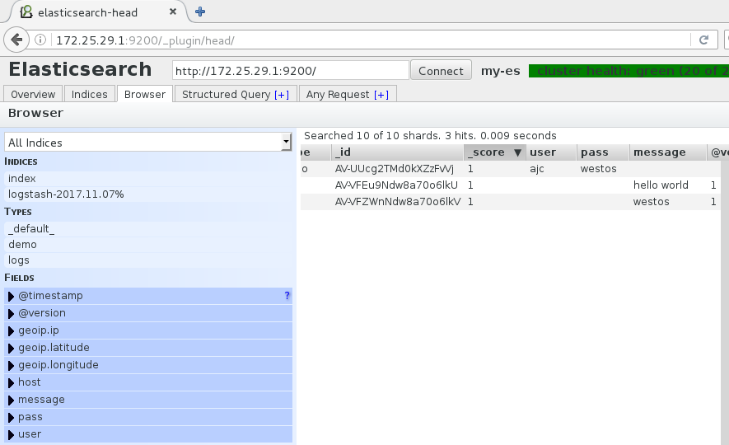Sort results by pass column header
Image resolution: width=729 pixels, height=445 pixels.
[x=603, y=152]
